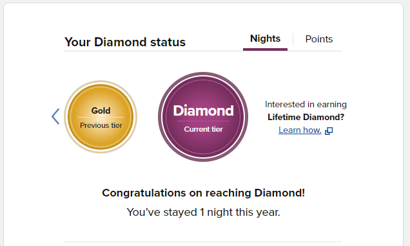Click the word "Gold" inside the gold badge
Screen dimensions: 410x246
pos(101,110)
